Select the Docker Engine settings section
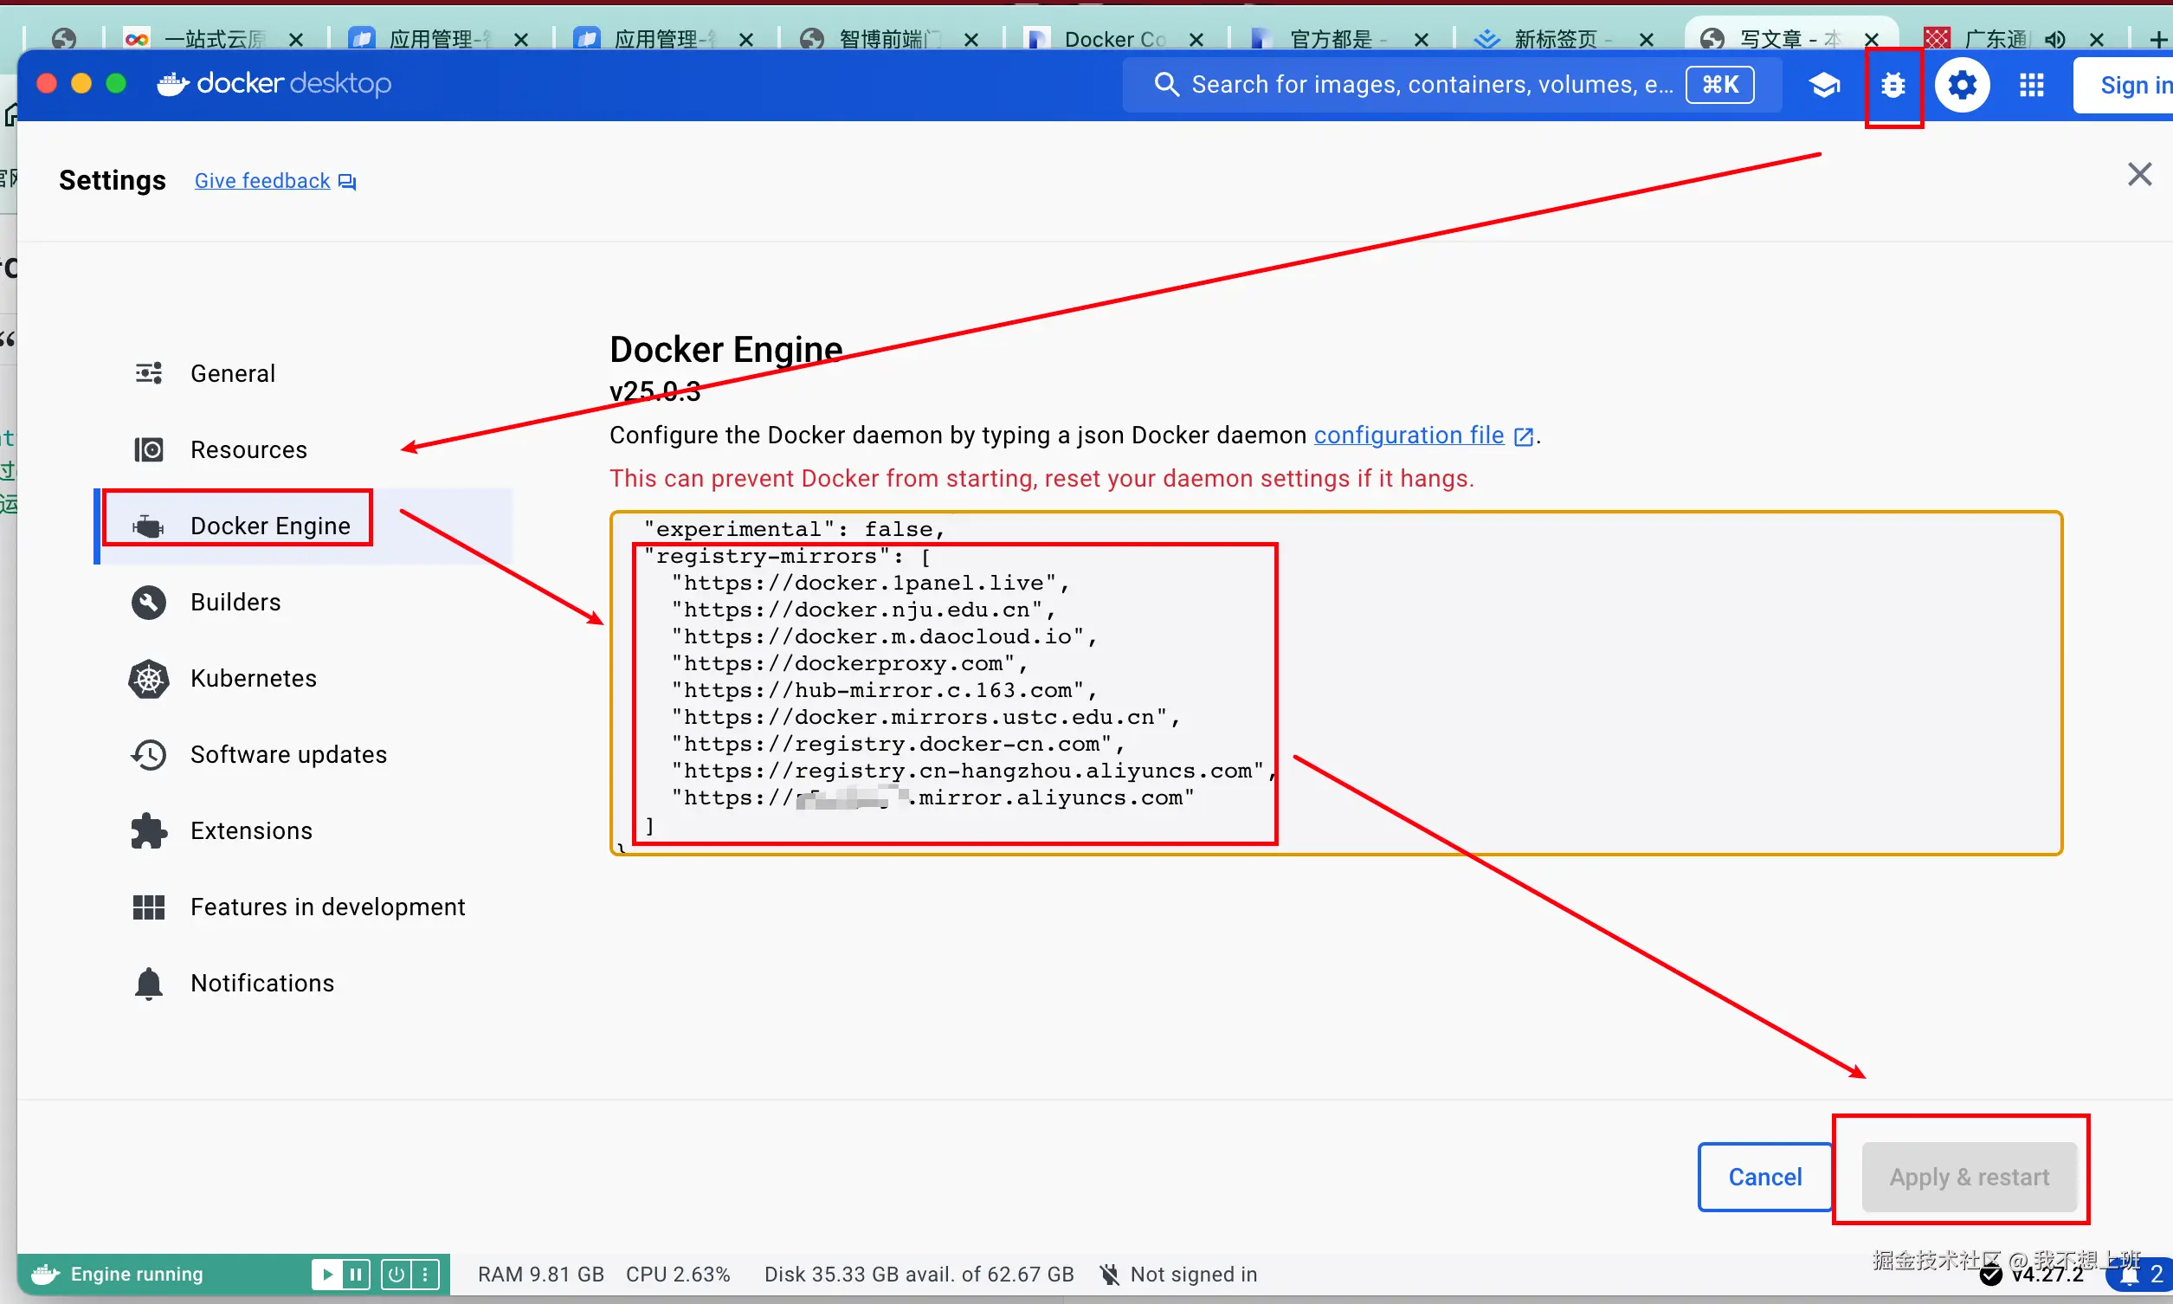 (x=305, y=526)
